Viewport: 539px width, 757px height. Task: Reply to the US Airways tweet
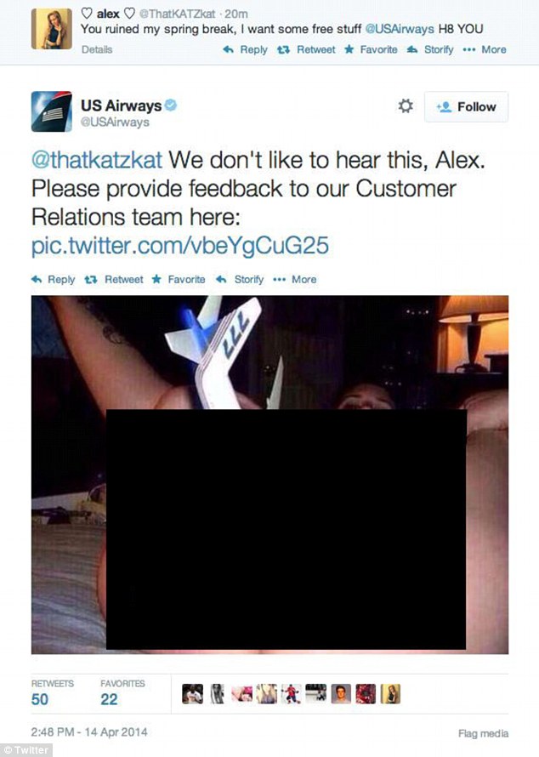click(x=53, y=280)
